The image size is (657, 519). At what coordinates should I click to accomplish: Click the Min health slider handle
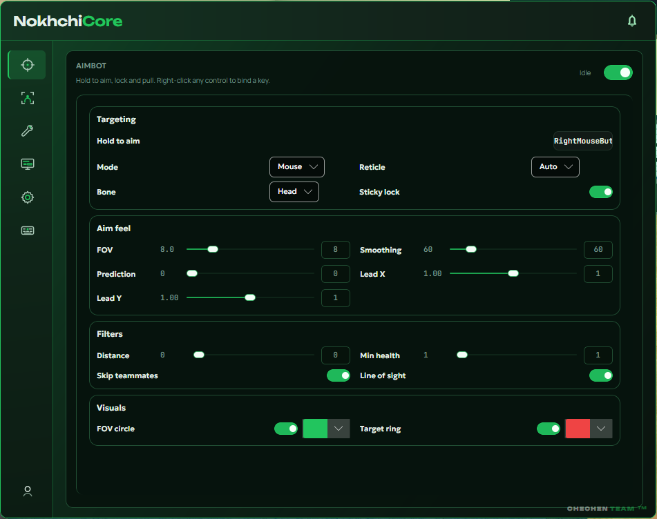tap(462, 355)
